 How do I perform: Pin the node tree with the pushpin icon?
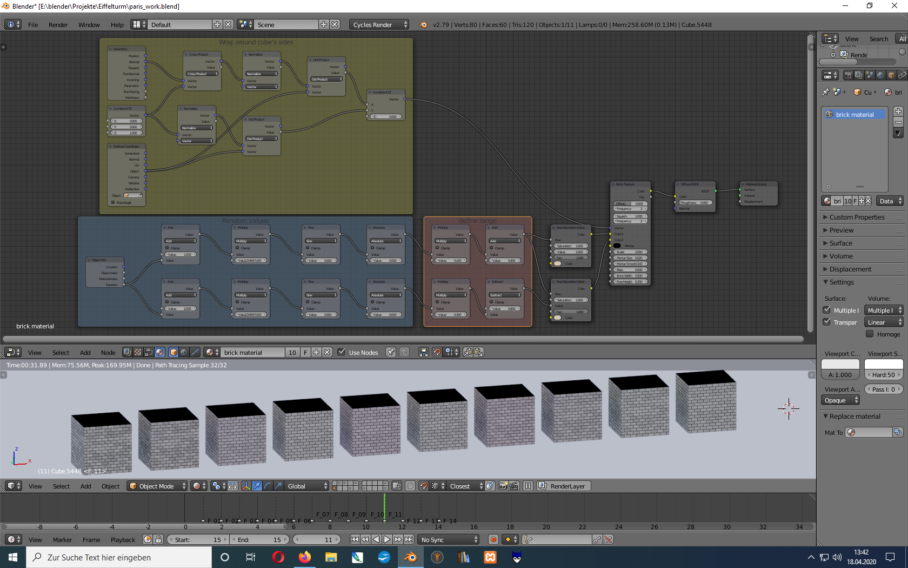pos(390,352)
